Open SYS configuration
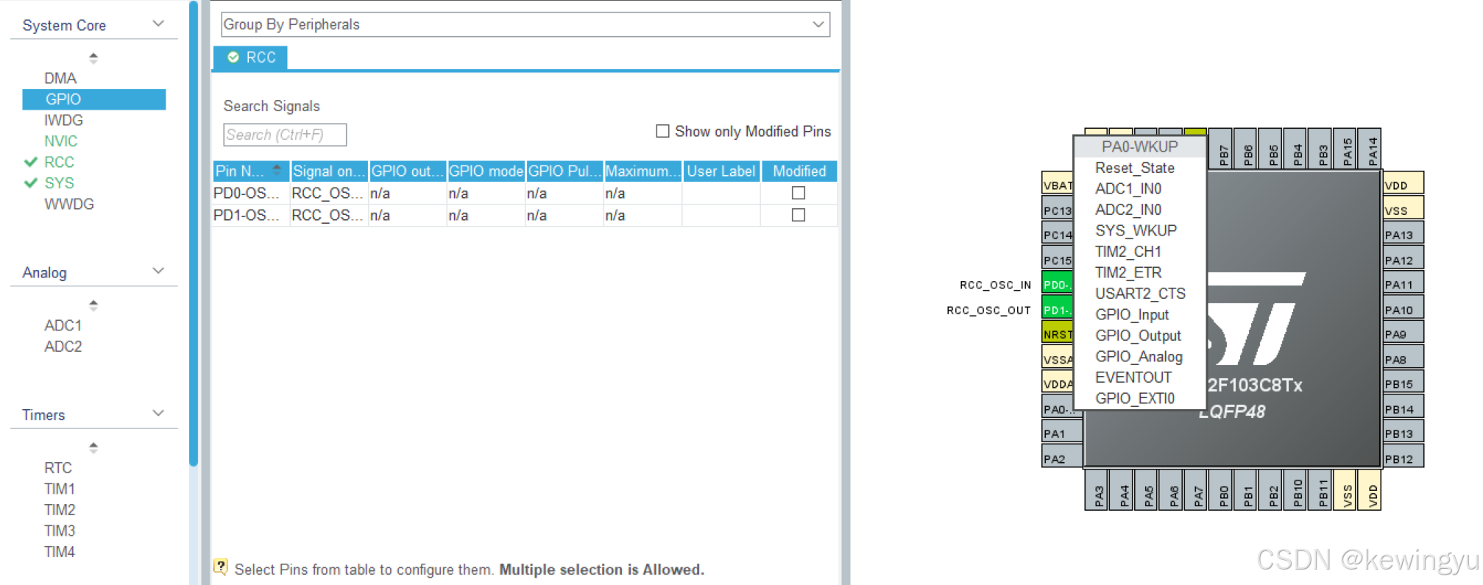Image resolution: width=1483 pixels, height=585 pixels. (59, 182)
